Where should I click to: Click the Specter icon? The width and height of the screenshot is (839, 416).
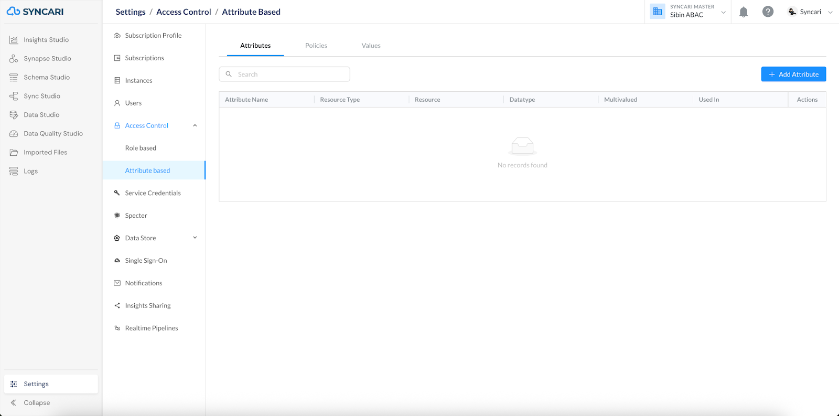pos(117,216)
